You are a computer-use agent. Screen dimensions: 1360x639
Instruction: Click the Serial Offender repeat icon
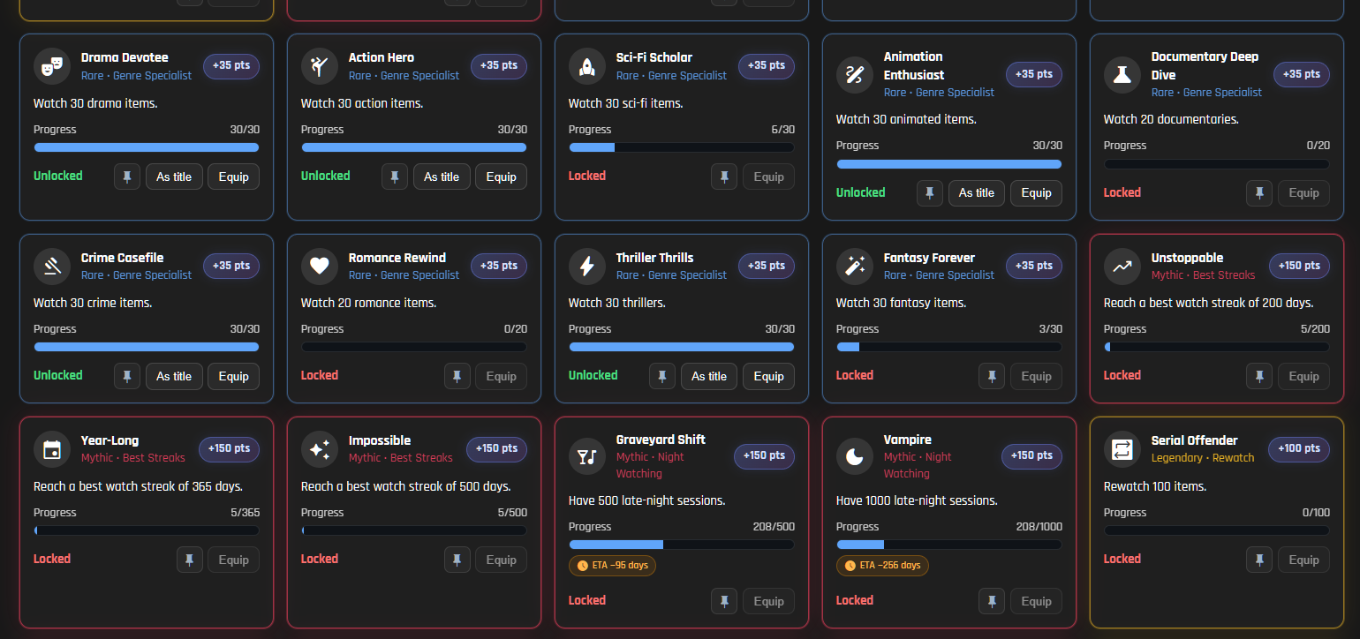pyautogui.click(x=1122, y=449)
